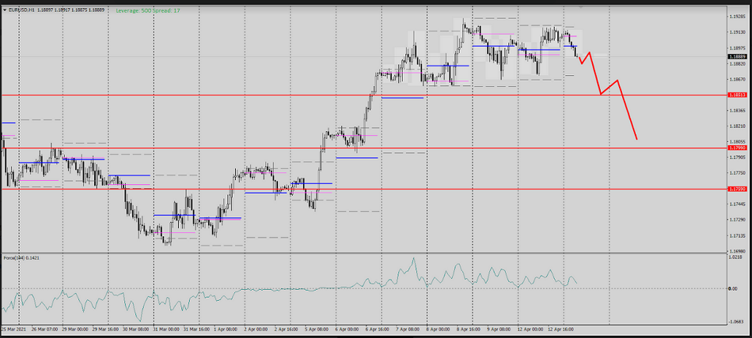Click the 1.16980 value on price scale
The image size is (752, 338).
(737, 251)
